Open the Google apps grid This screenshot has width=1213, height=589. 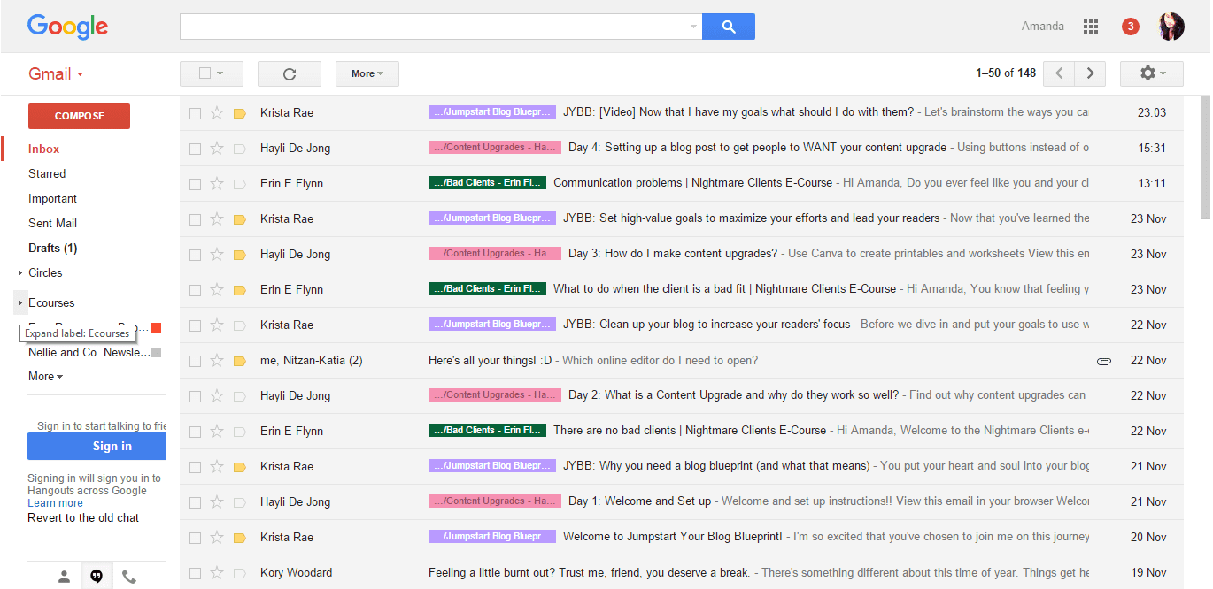pos(1091,27)
